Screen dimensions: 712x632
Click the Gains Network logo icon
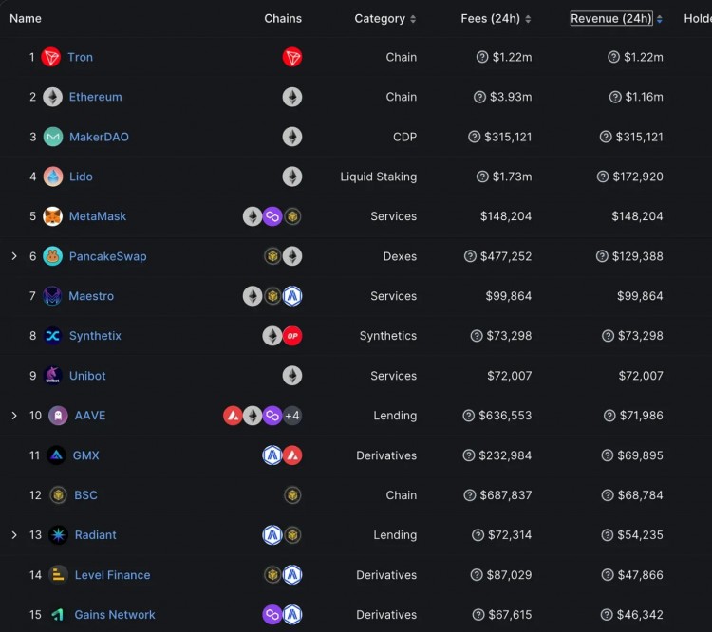(57, 615)
